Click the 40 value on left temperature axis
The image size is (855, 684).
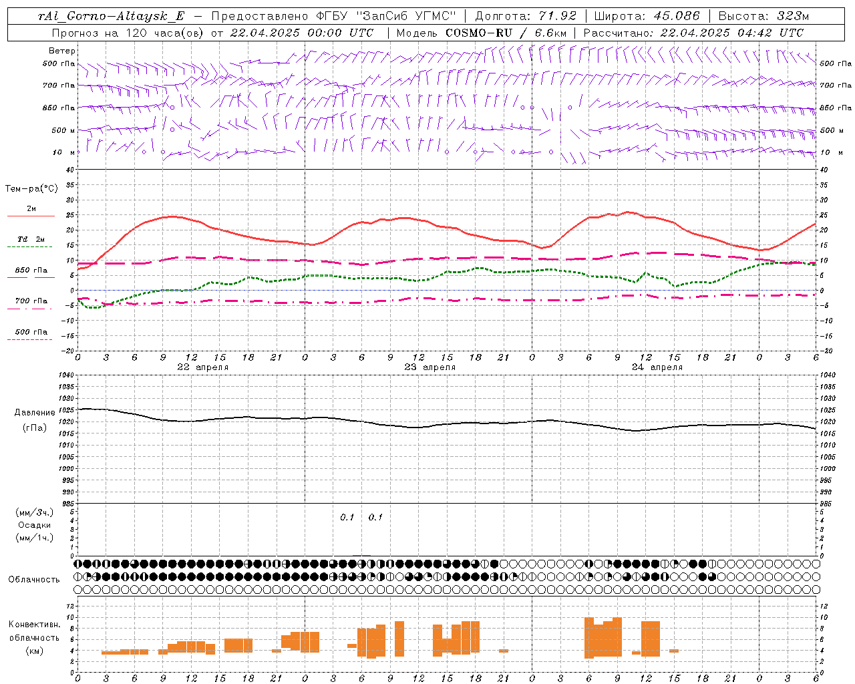click(69, 170)
